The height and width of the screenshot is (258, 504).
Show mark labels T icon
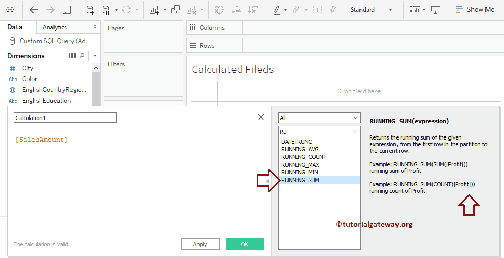318,10
